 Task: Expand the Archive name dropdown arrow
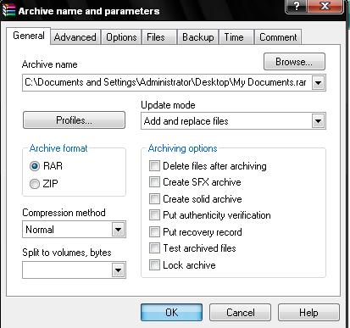click(319, 83)
